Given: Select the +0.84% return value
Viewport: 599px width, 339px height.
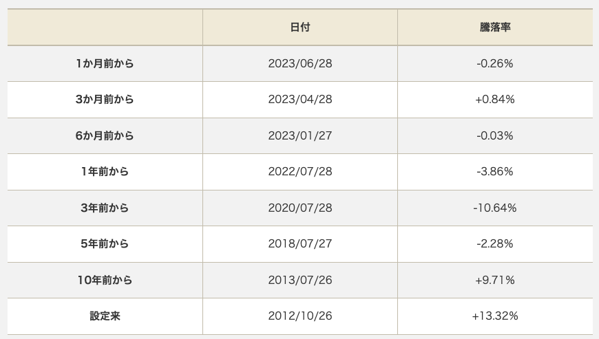Looking at the screenshot, I should click(495, 100).
